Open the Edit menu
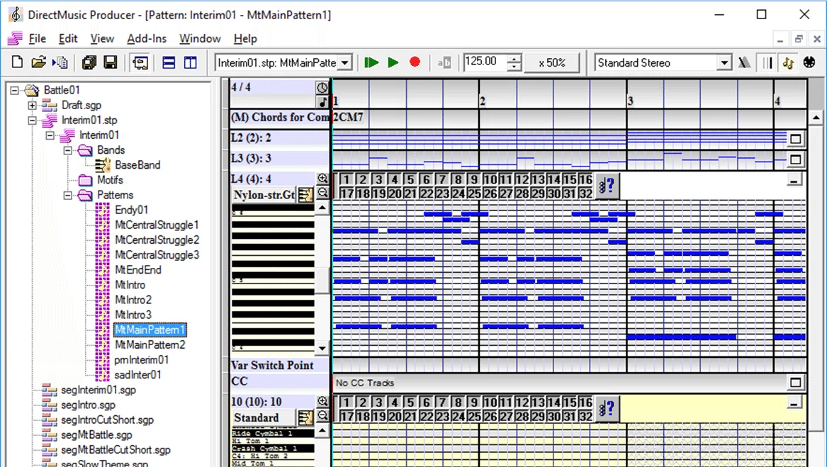The height and width of the screenshot is (467, 827). tap(68, 38)
